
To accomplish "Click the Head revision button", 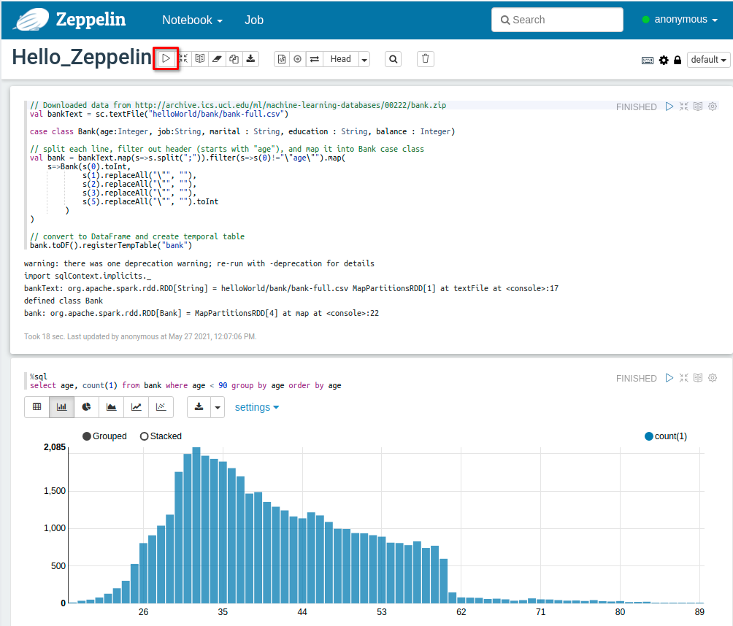I will tap(340, 59).
